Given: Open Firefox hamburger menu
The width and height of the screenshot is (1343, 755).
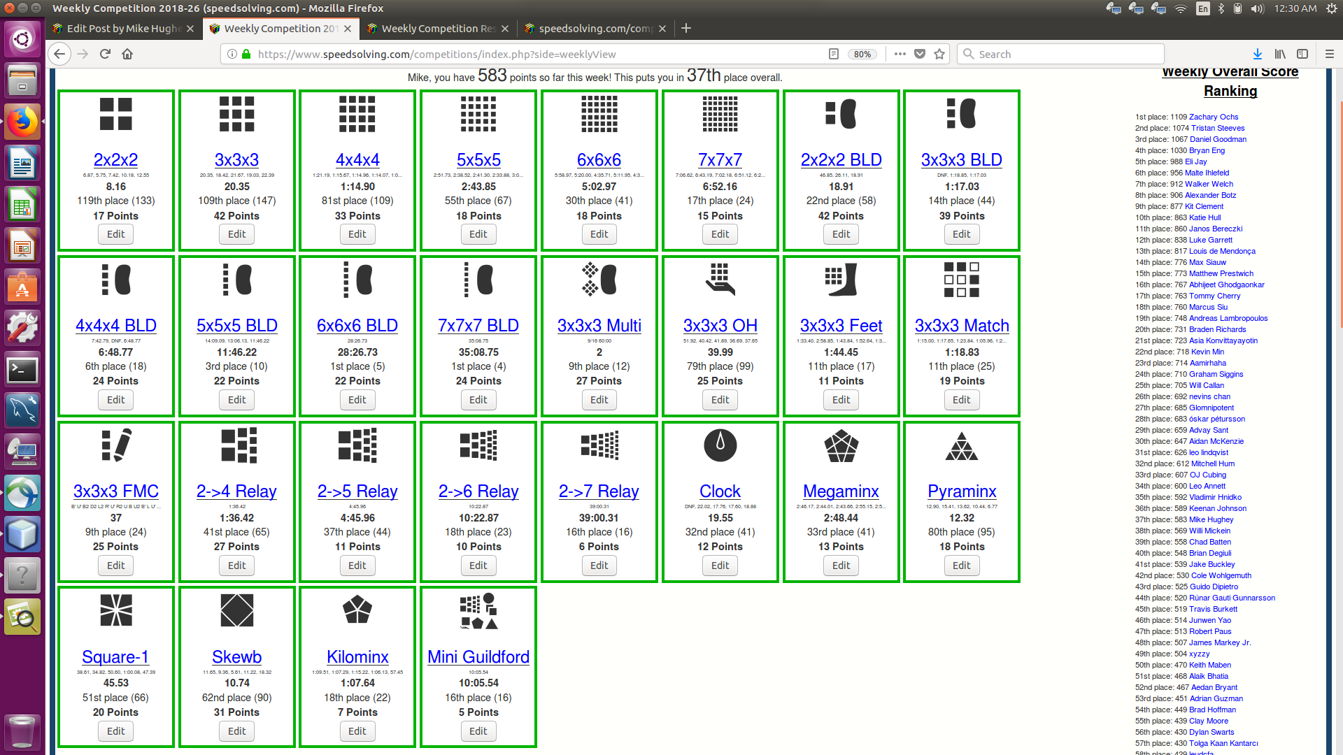Looking at the screenshot, I should (x=1330, y=54).
